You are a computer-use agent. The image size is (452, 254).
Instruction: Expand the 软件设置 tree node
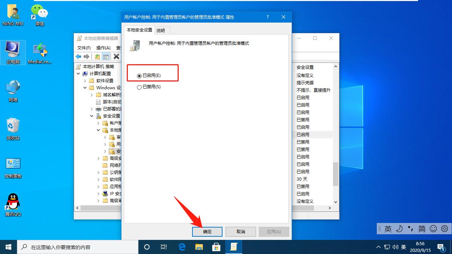coord(84,80)
